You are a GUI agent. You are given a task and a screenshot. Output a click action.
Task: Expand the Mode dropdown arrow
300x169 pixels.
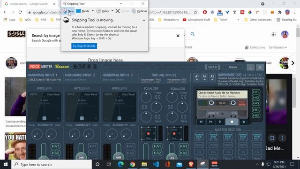point(93,11)
